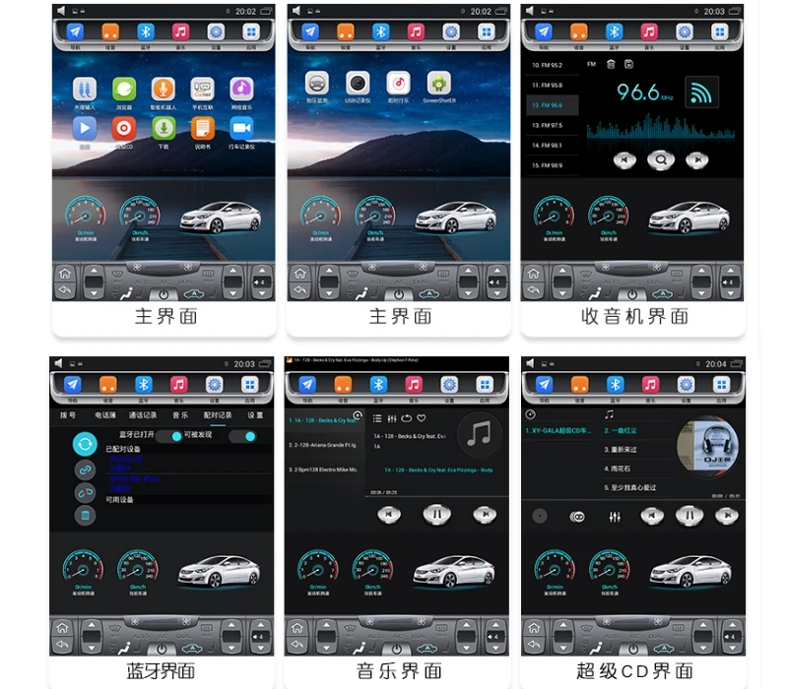Seek to previous radio station

coord(624,160)
